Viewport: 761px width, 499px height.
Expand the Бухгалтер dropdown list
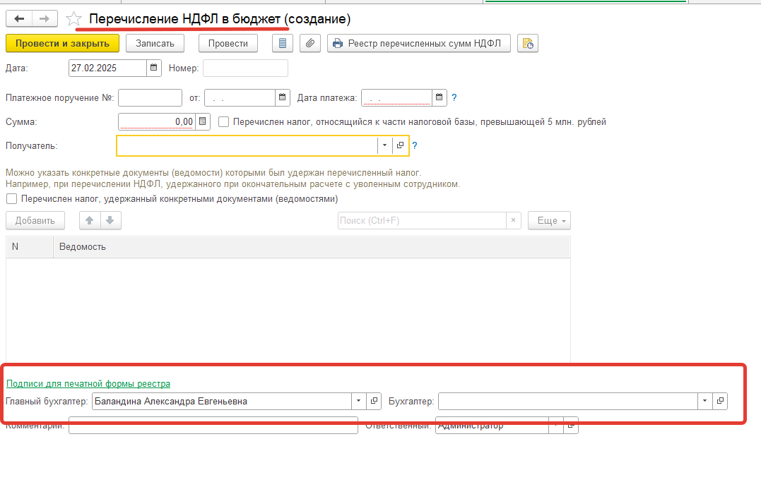pos(704,401)
